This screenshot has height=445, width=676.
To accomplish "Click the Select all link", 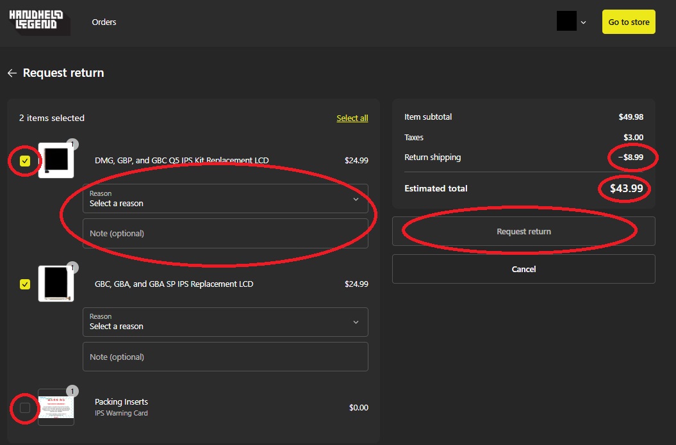I will point(352,118).
